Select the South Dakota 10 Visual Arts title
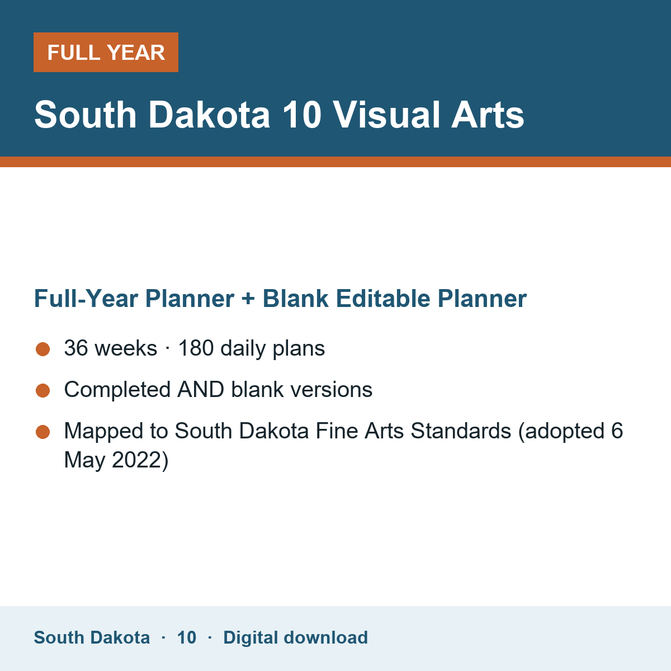This screenshot has height=671, width=671. [x=279, y=115]
